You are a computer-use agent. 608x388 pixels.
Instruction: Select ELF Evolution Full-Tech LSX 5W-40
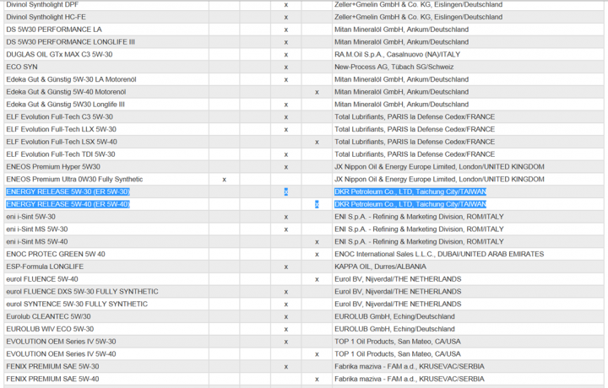[62, 142]
